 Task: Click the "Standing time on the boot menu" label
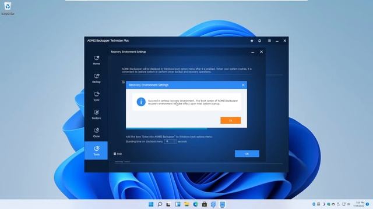pyautogui.click(x=144, y=142)
